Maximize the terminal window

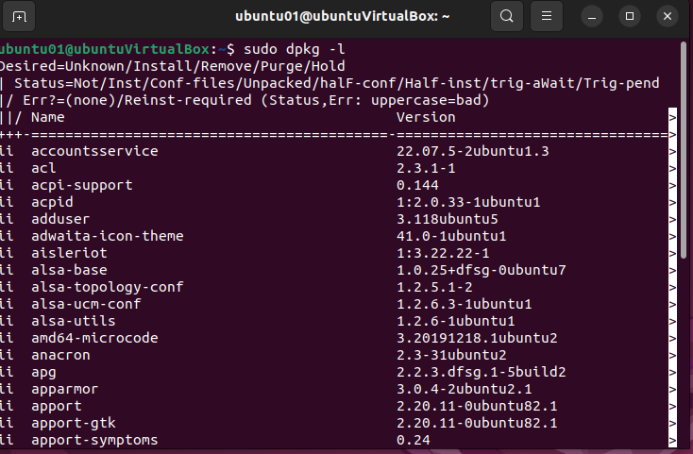tap(630, 17)
